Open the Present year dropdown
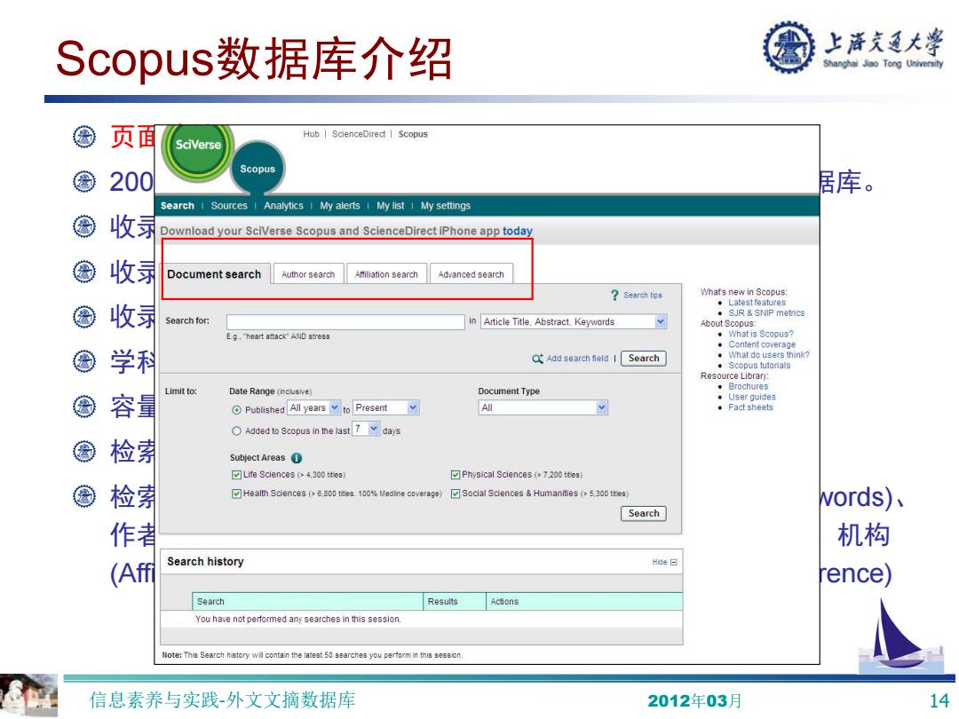Image resolution: width=959 pixels, height=719 pixels. [x=386, y=407]
